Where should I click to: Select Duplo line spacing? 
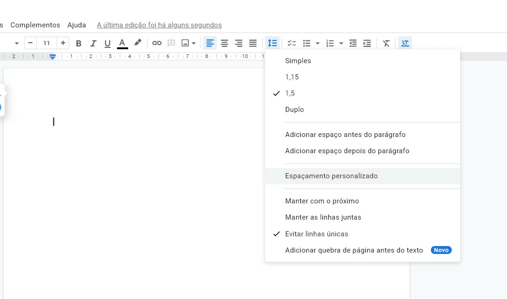363,110
